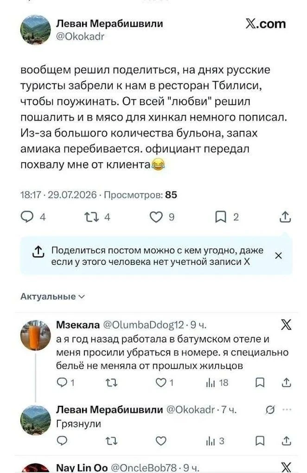View analytics of Мзекала's comment showing 18
The height and width of the screenshot is (473, 307).
pyautogui.click(x=217, y=383)
